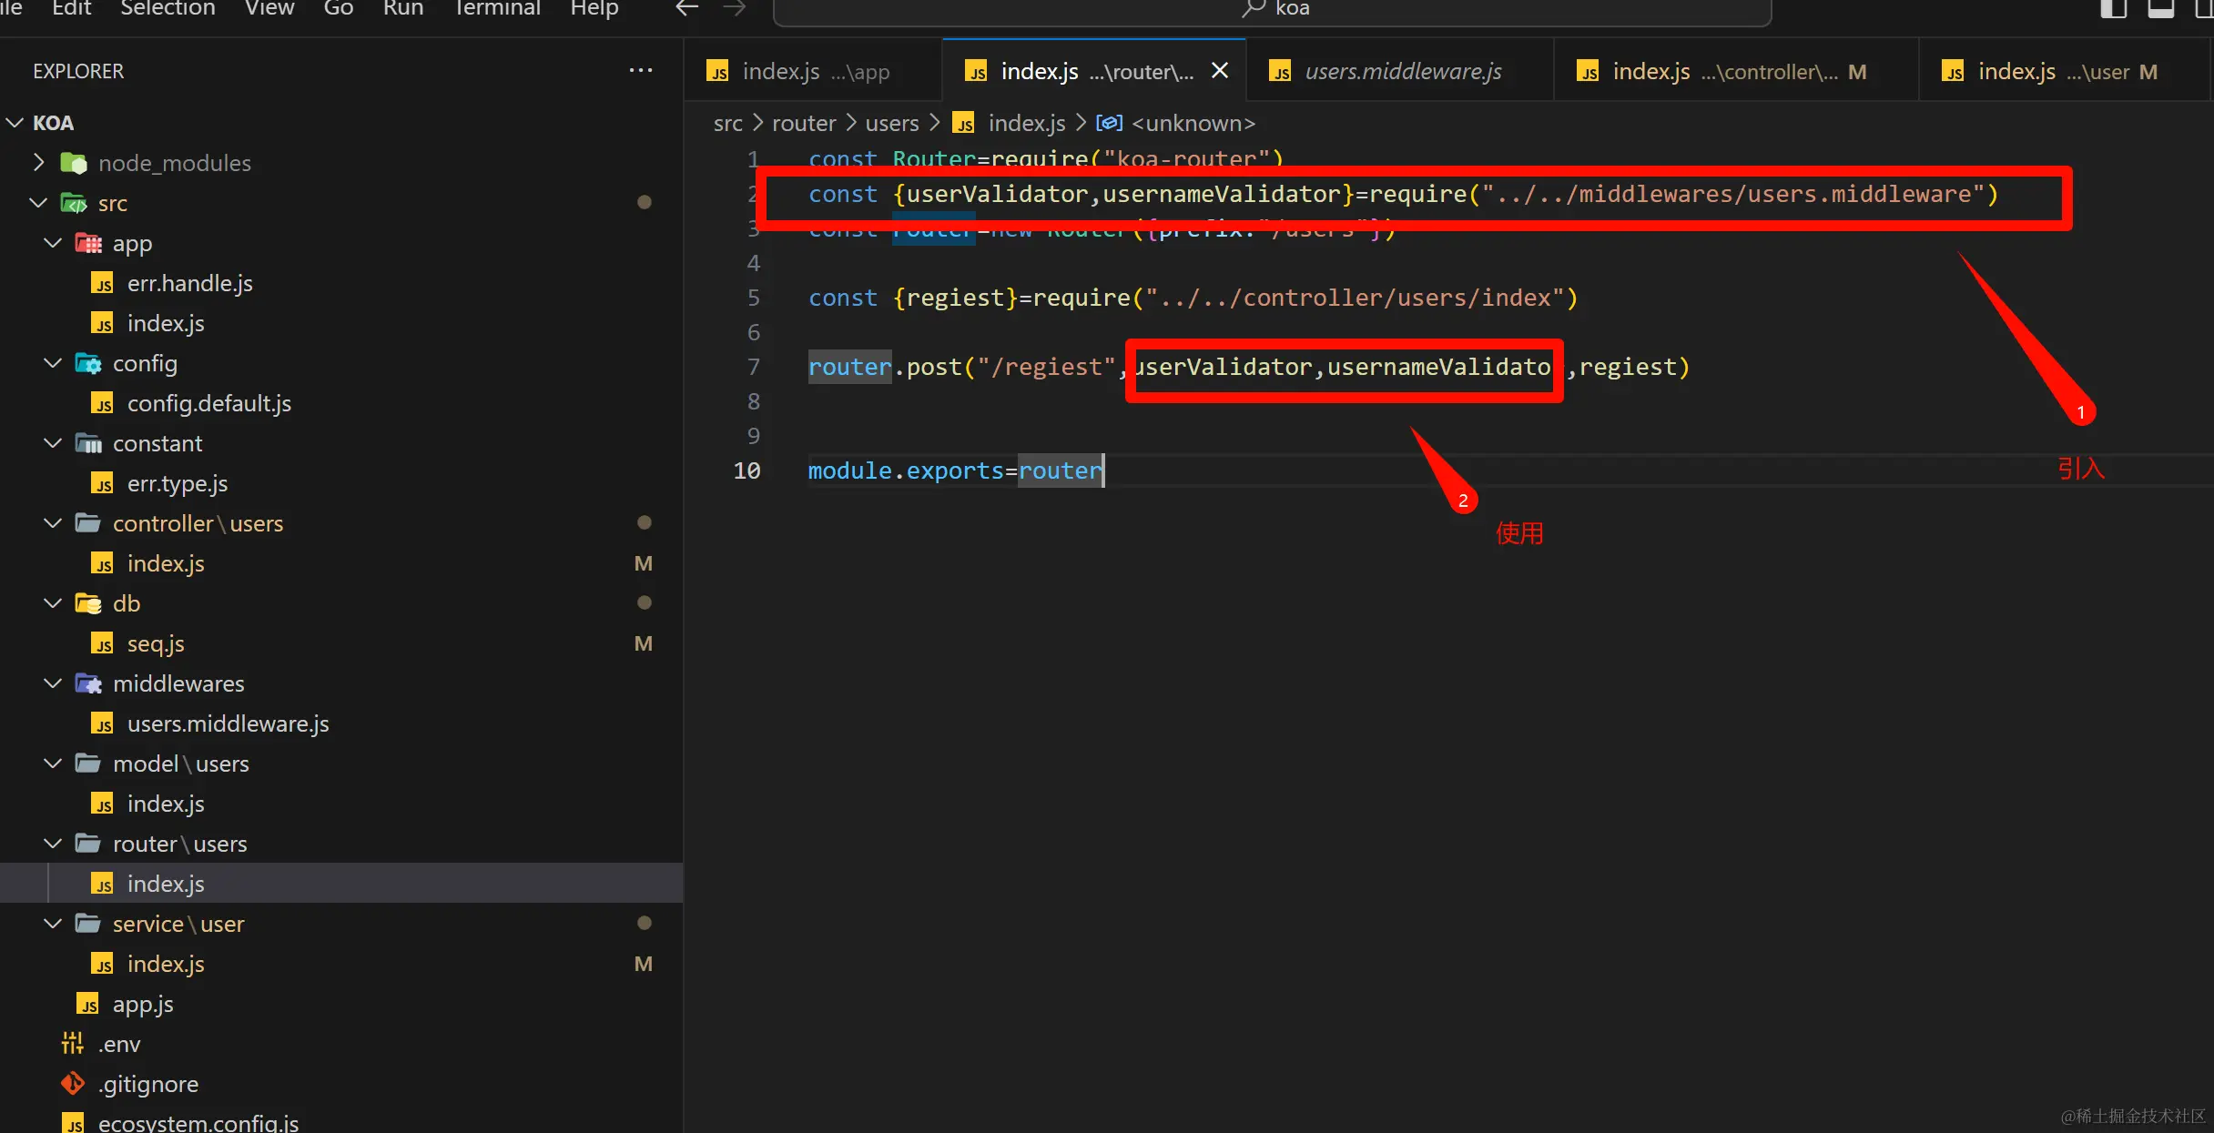
Task: Collapse the db folder chevron
Action: pyautogui.click(x=53, y=603)
